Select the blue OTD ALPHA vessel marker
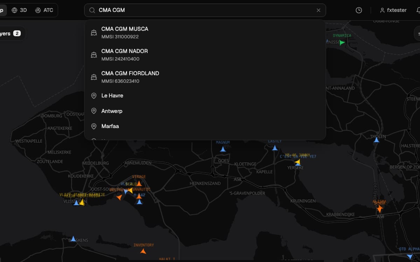The image size is (420, 262). tap(410, 256)
